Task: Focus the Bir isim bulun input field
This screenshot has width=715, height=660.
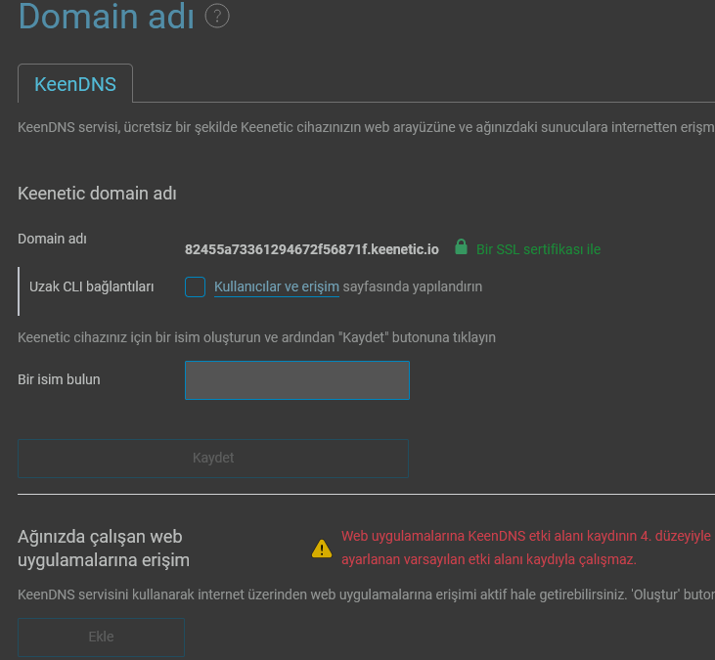Action: tap(296, 380)
